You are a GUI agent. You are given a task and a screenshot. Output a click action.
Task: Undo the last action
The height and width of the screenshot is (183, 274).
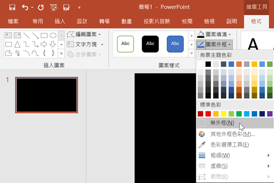point(25,8)
